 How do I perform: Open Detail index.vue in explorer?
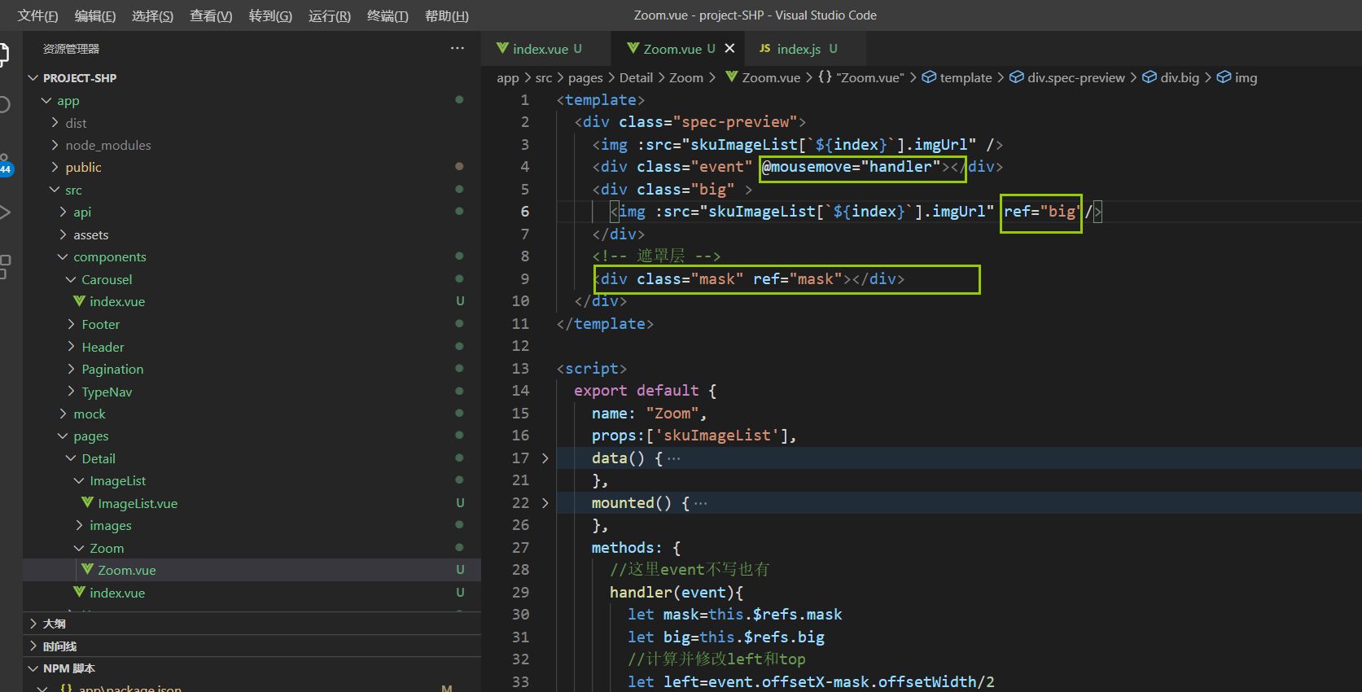click(x=252, y=593)
